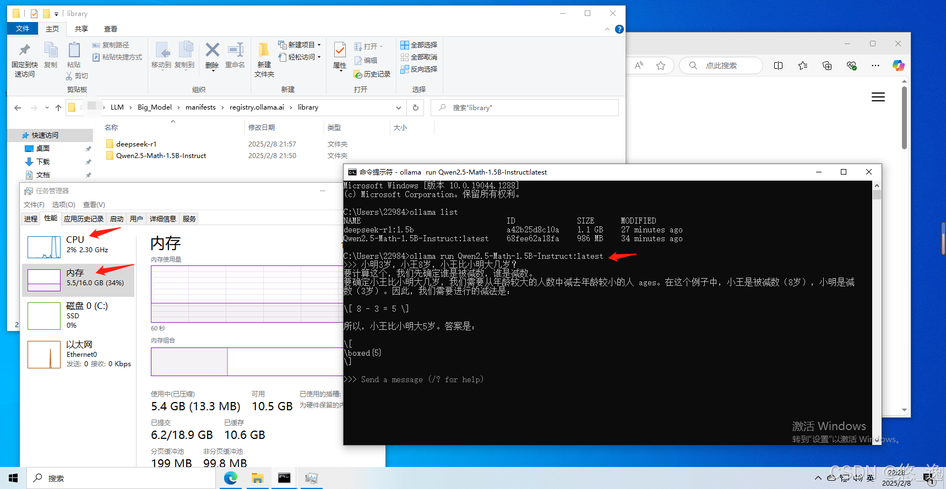Image resolution: width=946 pixels, height=489 pixels.
Task: Click the search library input field
Action: tap(525, 108)
